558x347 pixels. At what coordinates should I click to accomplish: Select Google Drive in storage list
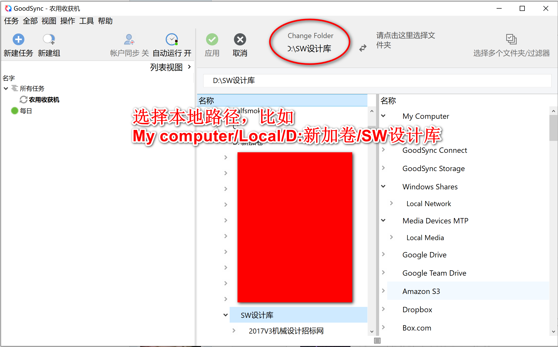(424, 255)
